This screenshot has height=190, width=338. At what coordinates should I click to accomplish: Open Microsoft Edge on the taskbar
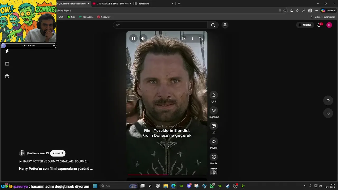[x=173, y=186]
